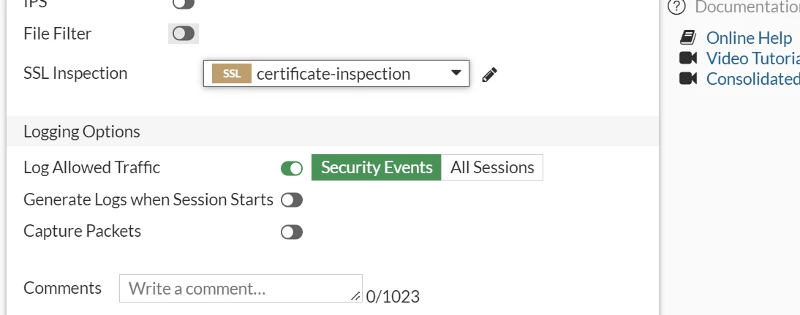Click the camera icon beside Consolidated link
Image resolution: width=800 pixels, height=315 pixels.
click(688, 78)
